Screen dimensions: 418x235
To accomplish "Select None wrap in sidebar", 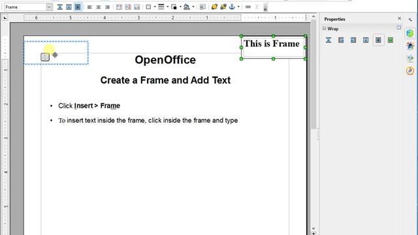I will point(329,40).
